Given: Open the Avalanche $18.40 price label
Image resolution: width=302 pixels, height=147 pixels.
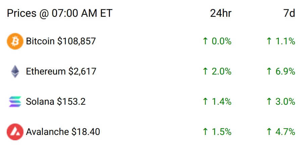Looking at the screenshot, I should point(63,132).
